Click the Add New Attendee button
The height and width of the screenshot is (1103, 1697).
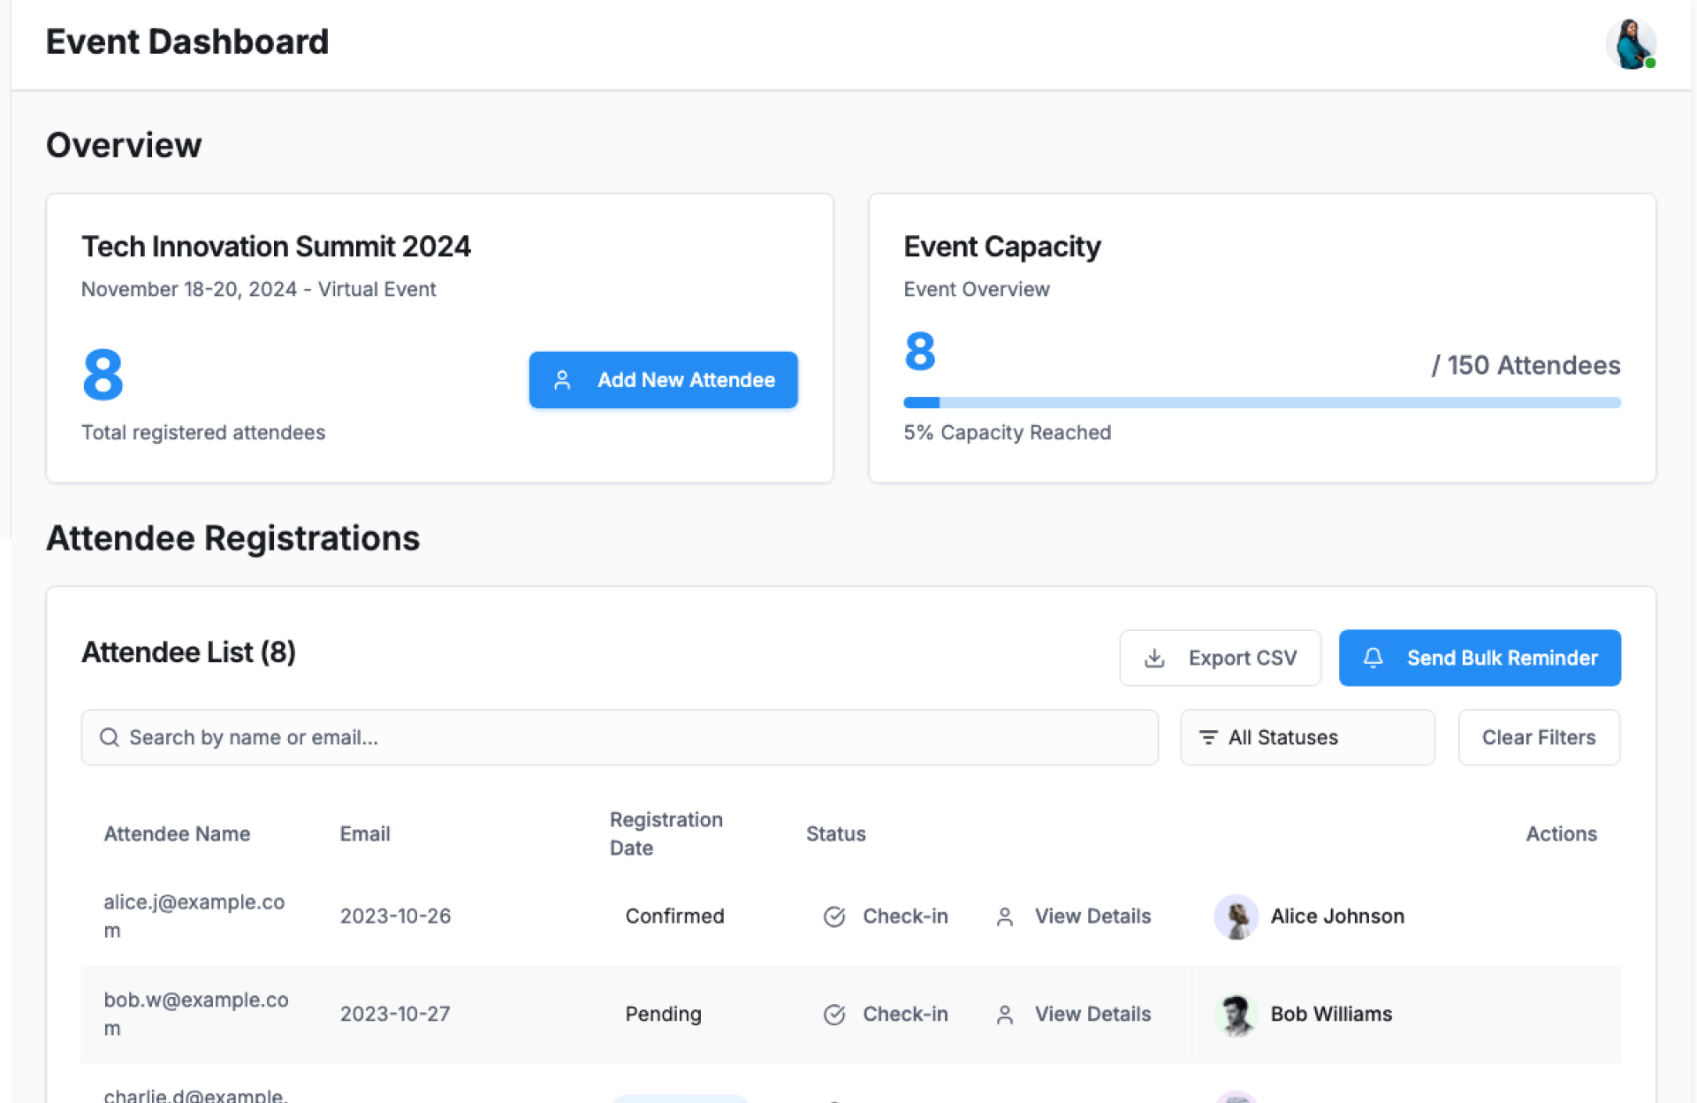(663, 380)
